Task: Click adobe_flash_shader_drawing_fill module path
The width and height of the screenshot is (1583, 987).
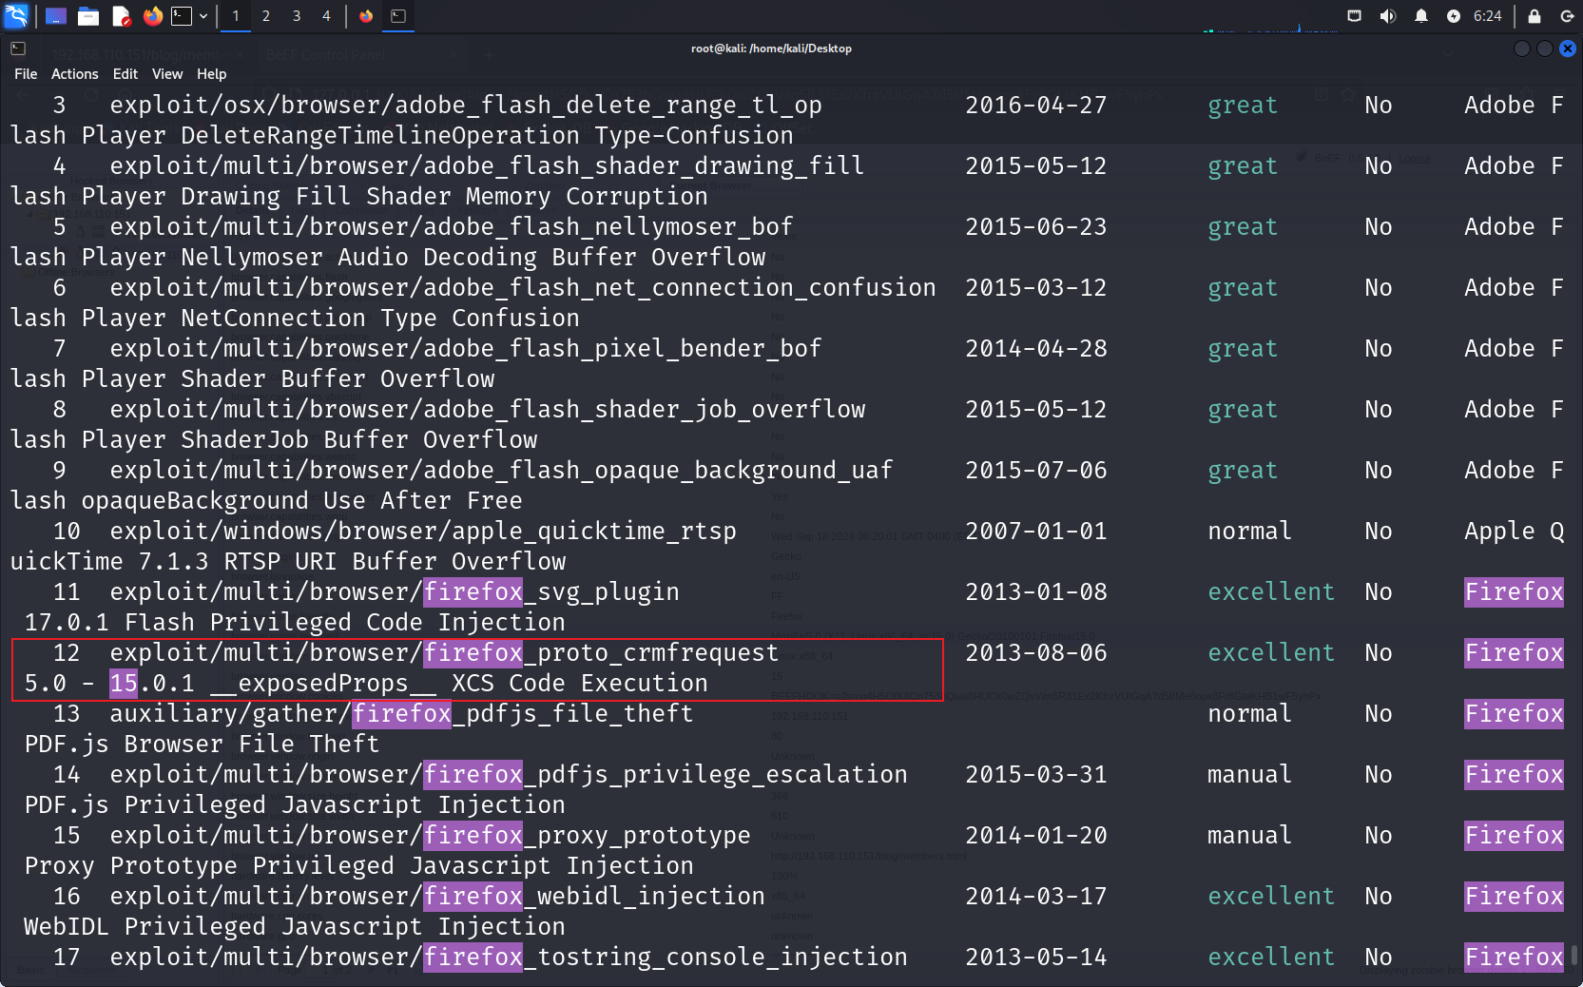Action: [x=487, y=165]
